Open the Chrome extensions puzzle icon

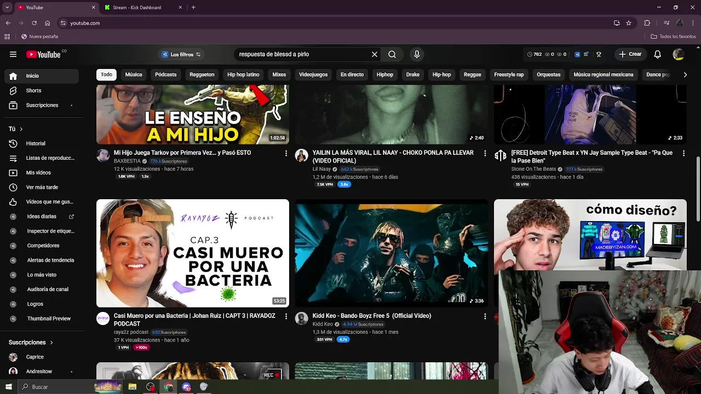(x=647, y=23)
